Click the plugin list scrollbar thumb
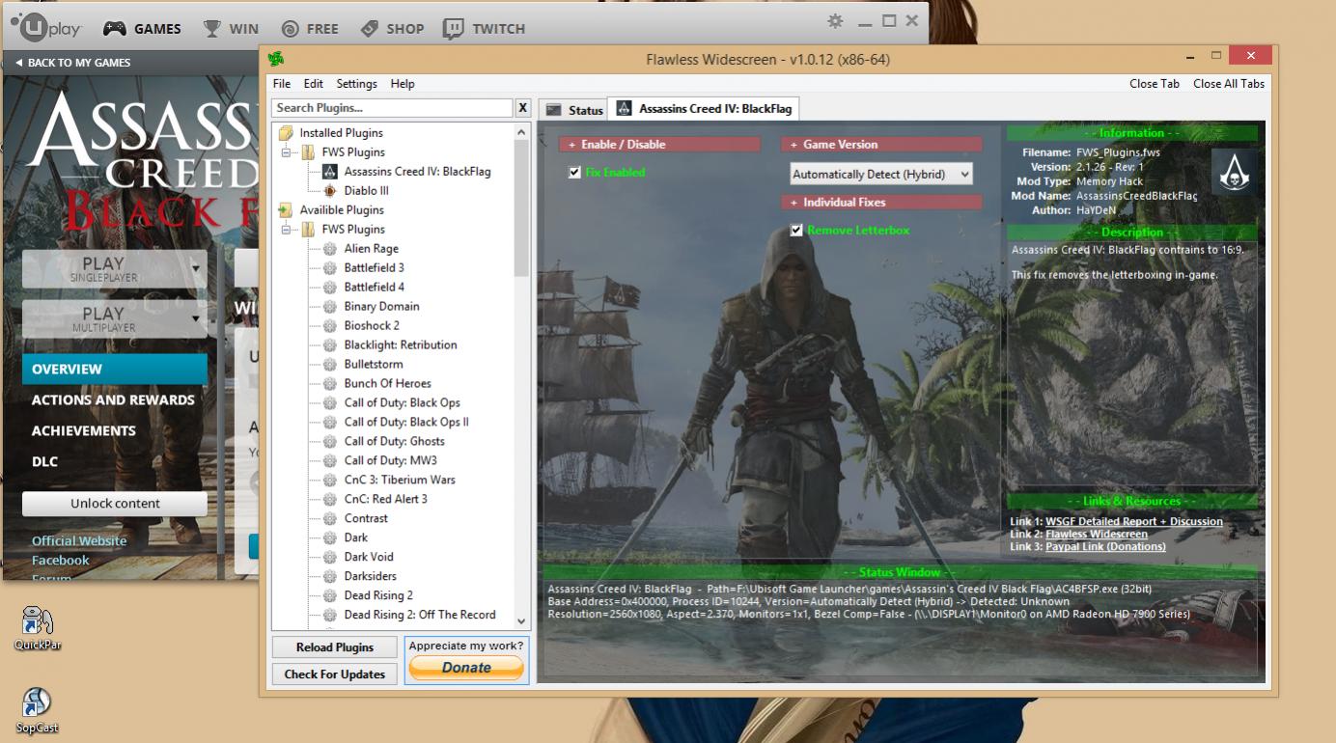Viewport: 1336px width, 743px height. pos(522,208)
